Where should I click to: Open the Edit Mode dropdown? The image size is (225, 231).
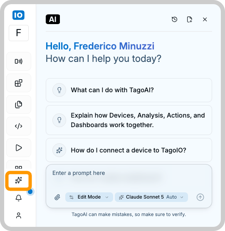pyautogui.click(x=89, y=197)
